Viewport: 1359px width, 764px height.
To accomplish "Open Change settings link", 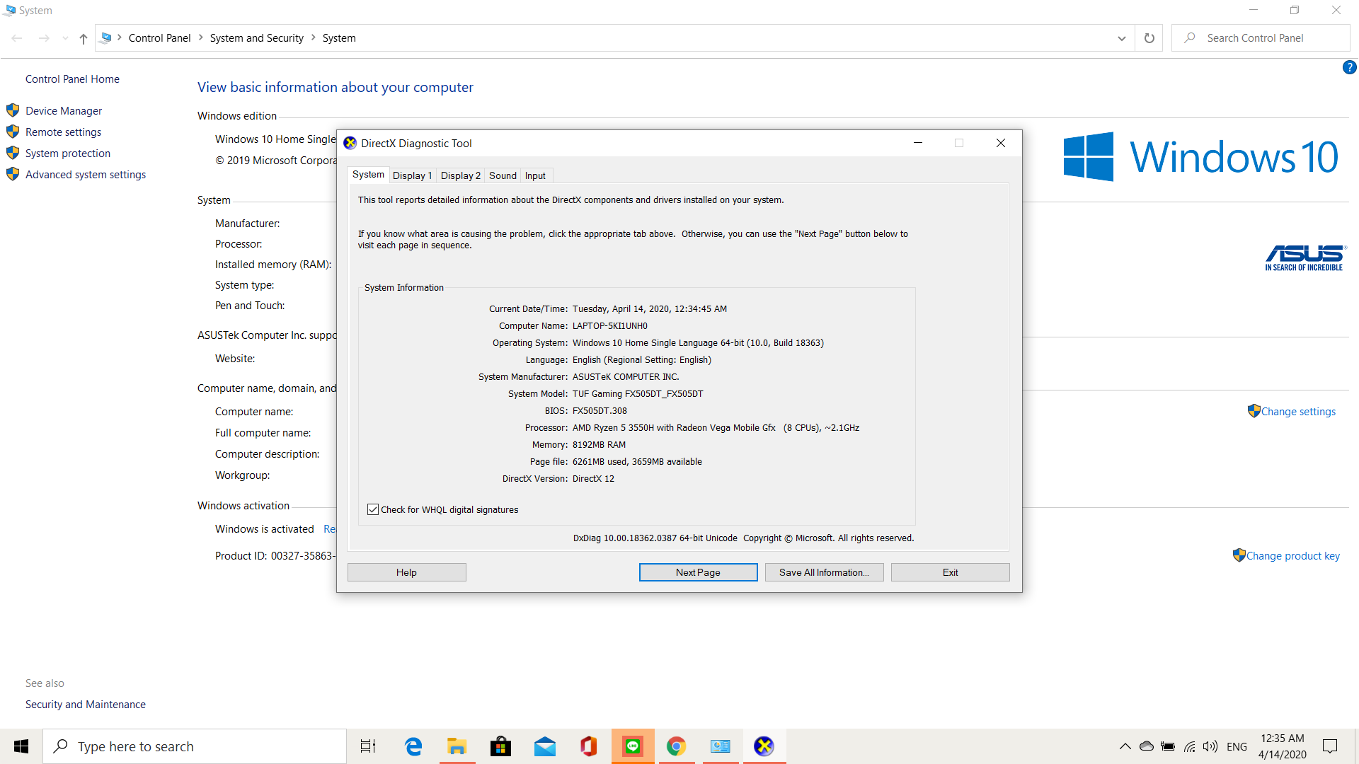I will coord(1298,412).
